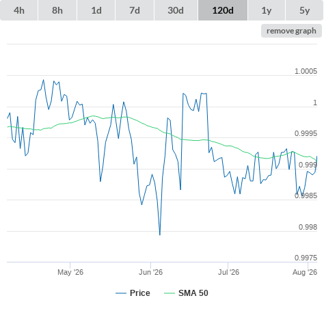
Task: Switch chart to the 1y range
Action: [x=267, y=10]
